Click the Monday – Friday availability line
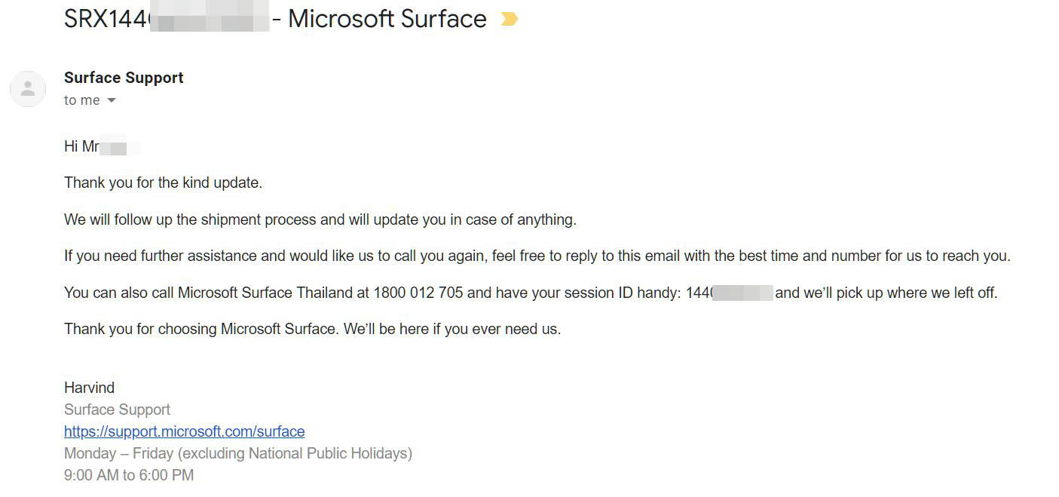The image size is (1059, 497). click(238, 453)
